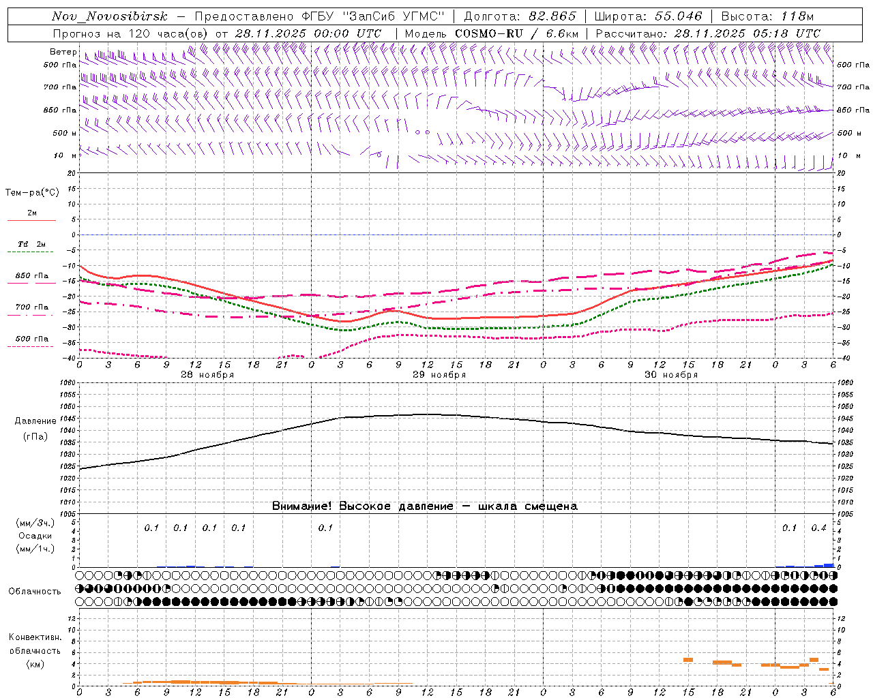Click the 0.4 precipitation amount value

pyautogui.click(x=818, y=528)
